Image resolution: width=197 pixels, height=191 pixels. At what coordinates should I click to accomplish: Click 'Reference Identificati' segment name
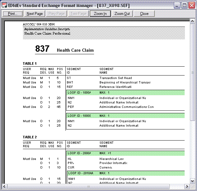tap(115, 87)
